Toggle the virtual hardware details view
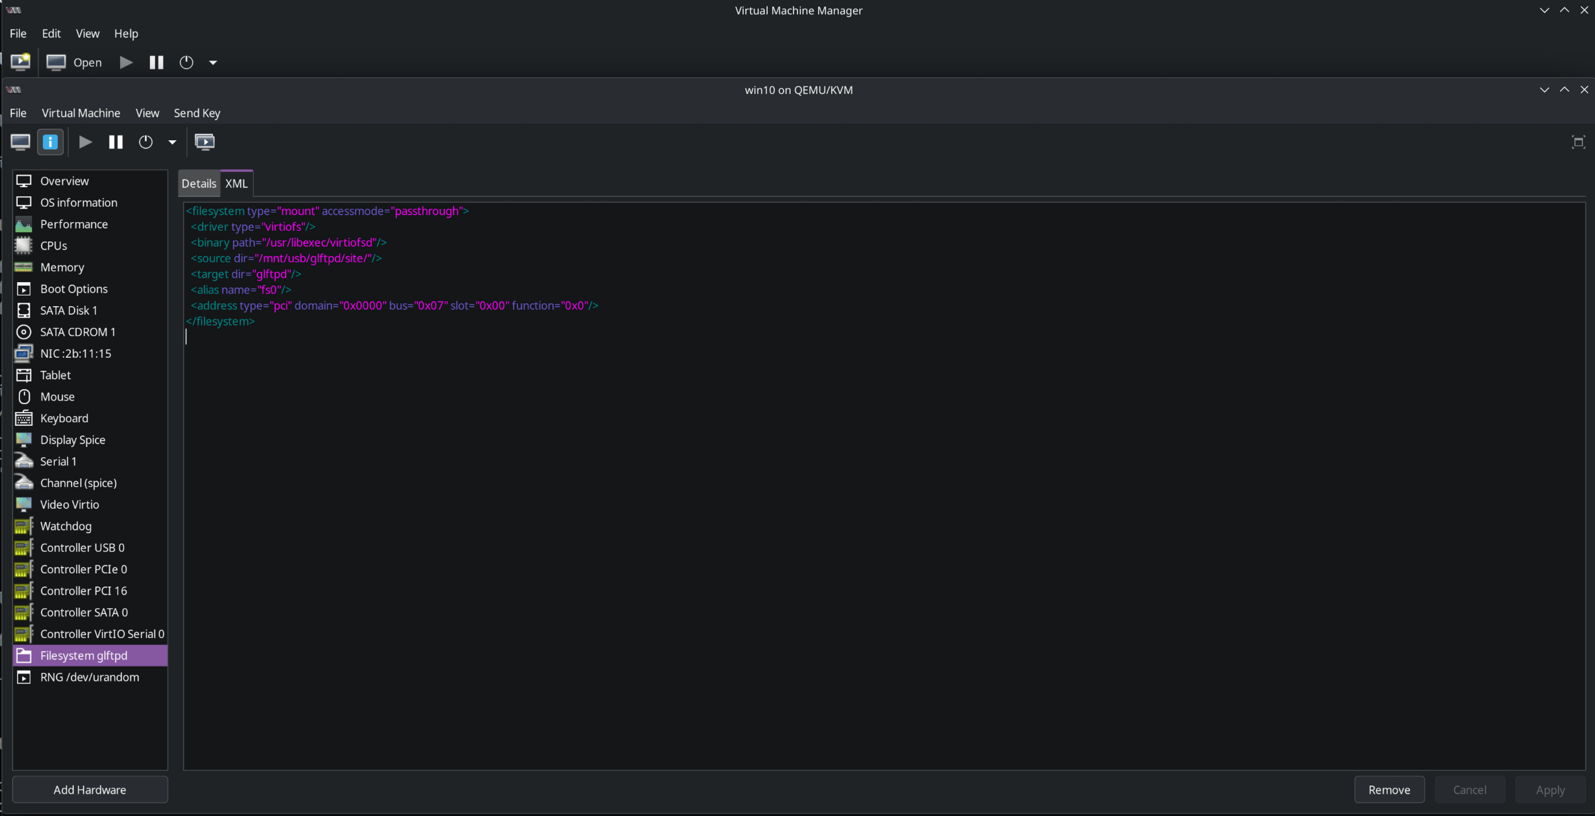The image size is (1595, 816). (50, 142)
